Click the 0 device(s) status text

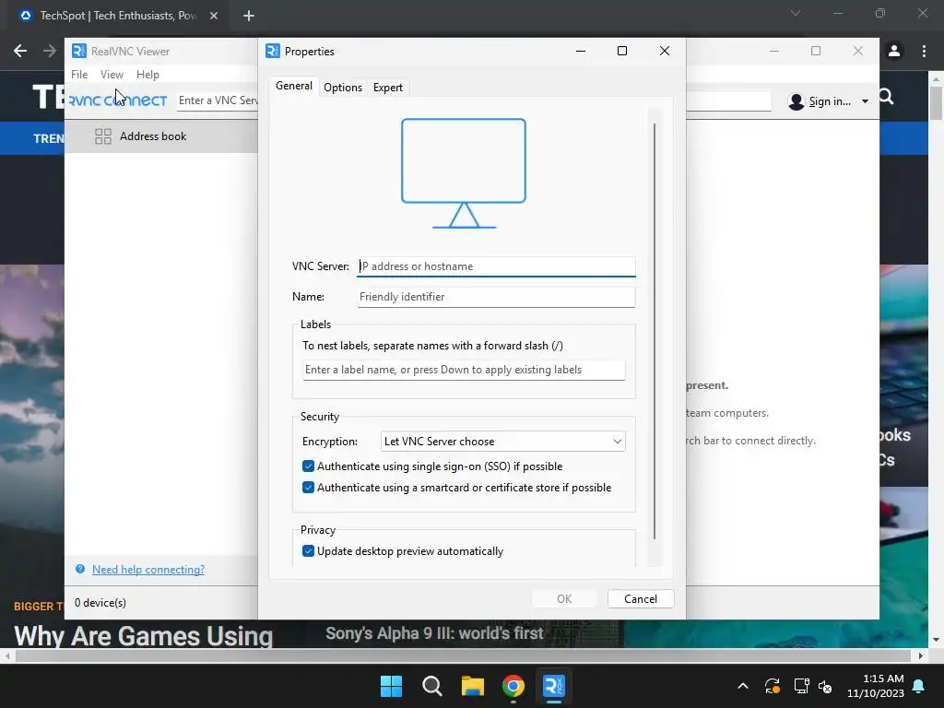[x=100, y=603]
